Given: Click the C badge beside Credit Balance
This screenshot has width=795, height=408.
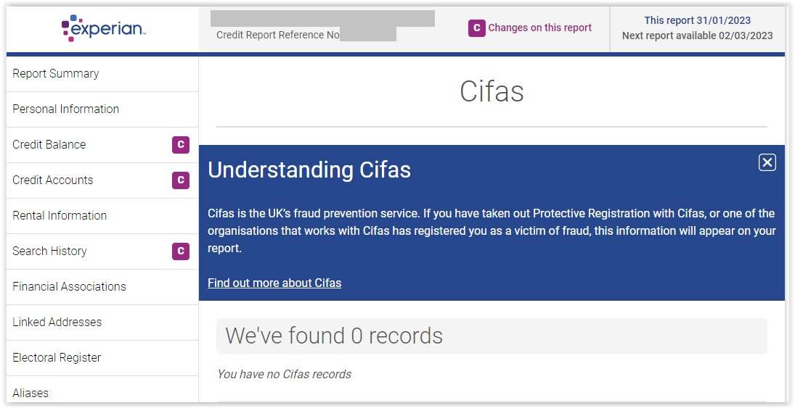Looking at the screenshot, I should coord(181,145).
